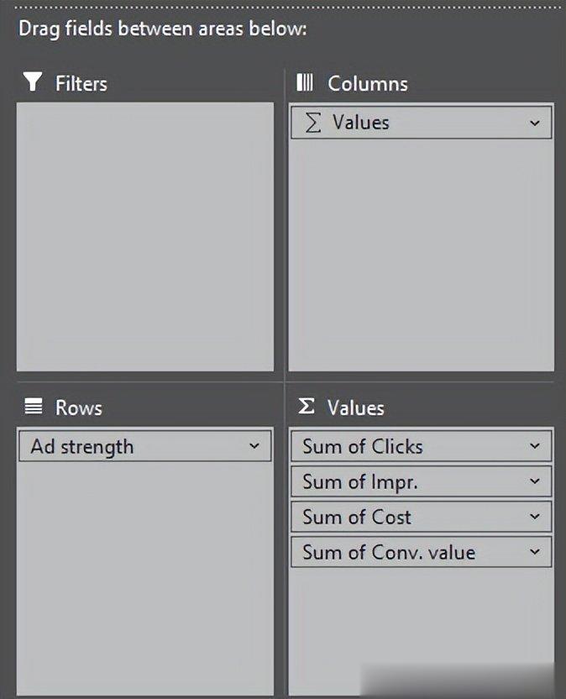Image resolution: width=566 pixels, height=699 pixels.
Task: Open Sum of Clicks dropdown arrow
Action: [535, 447]
